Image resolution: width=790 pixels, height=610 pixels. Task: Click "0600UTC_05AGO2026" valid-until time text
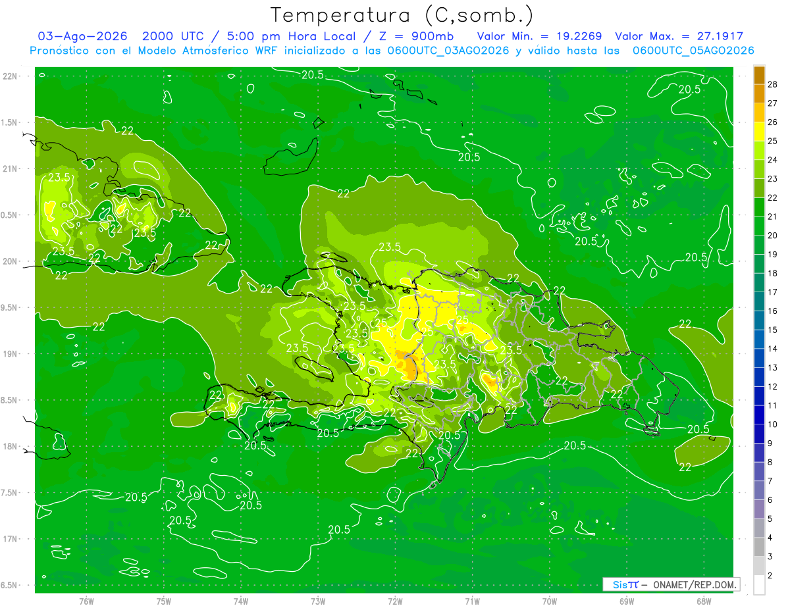point(693,51)
